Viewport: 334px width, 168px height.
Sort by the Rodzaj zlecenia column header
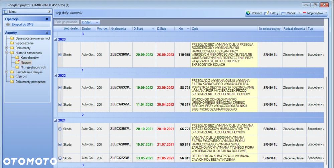[x=294, y=28]
